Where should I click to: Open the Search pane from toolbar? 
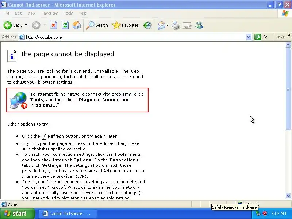pos(97,25)
